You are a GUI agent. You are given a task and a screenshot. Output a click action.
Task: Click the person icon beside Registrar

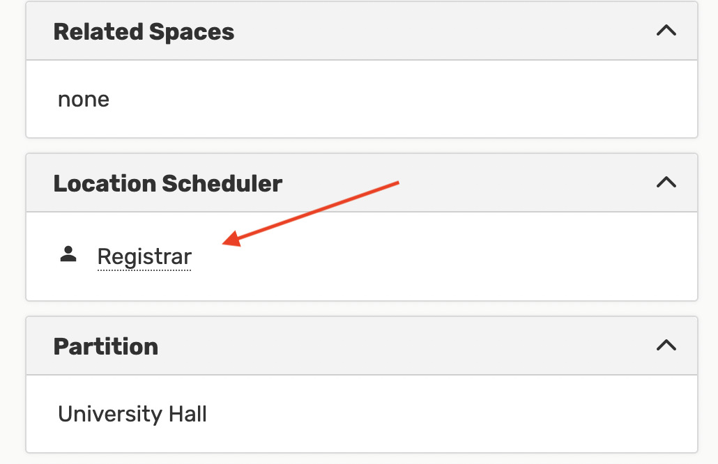[x=68, y=255]
